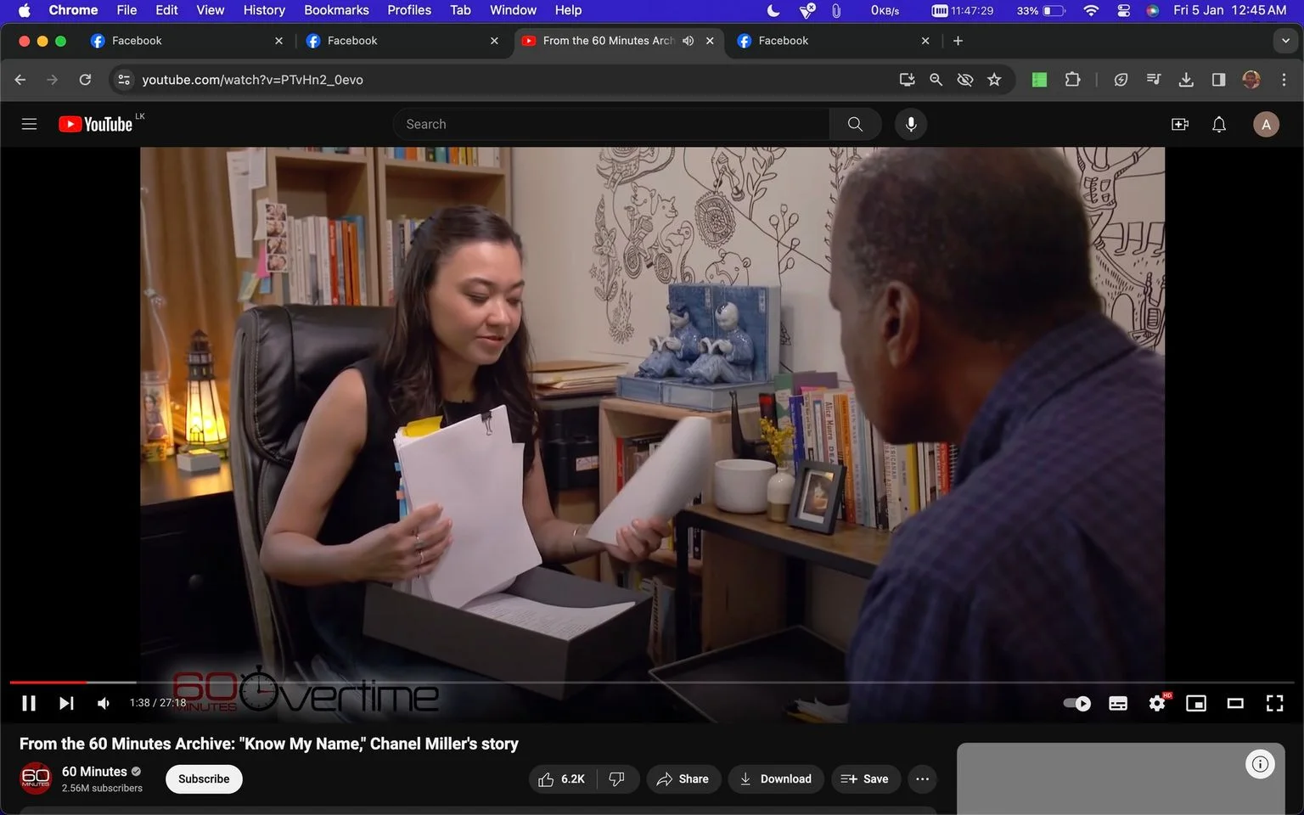Open the YouTube account avatar menu
Screen dimensions: 1304x815
[1266, 124]
